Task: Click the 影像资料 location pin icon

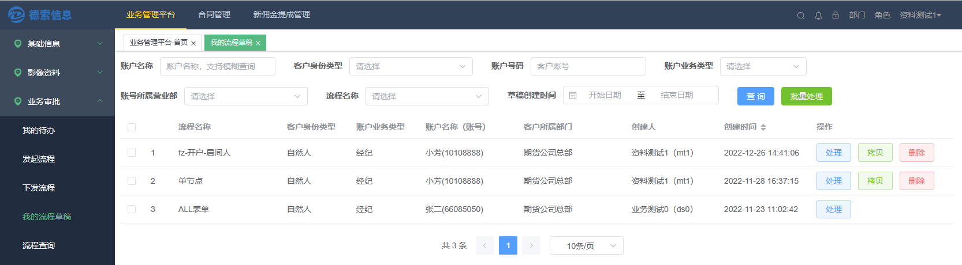Action: pos(18,73)
